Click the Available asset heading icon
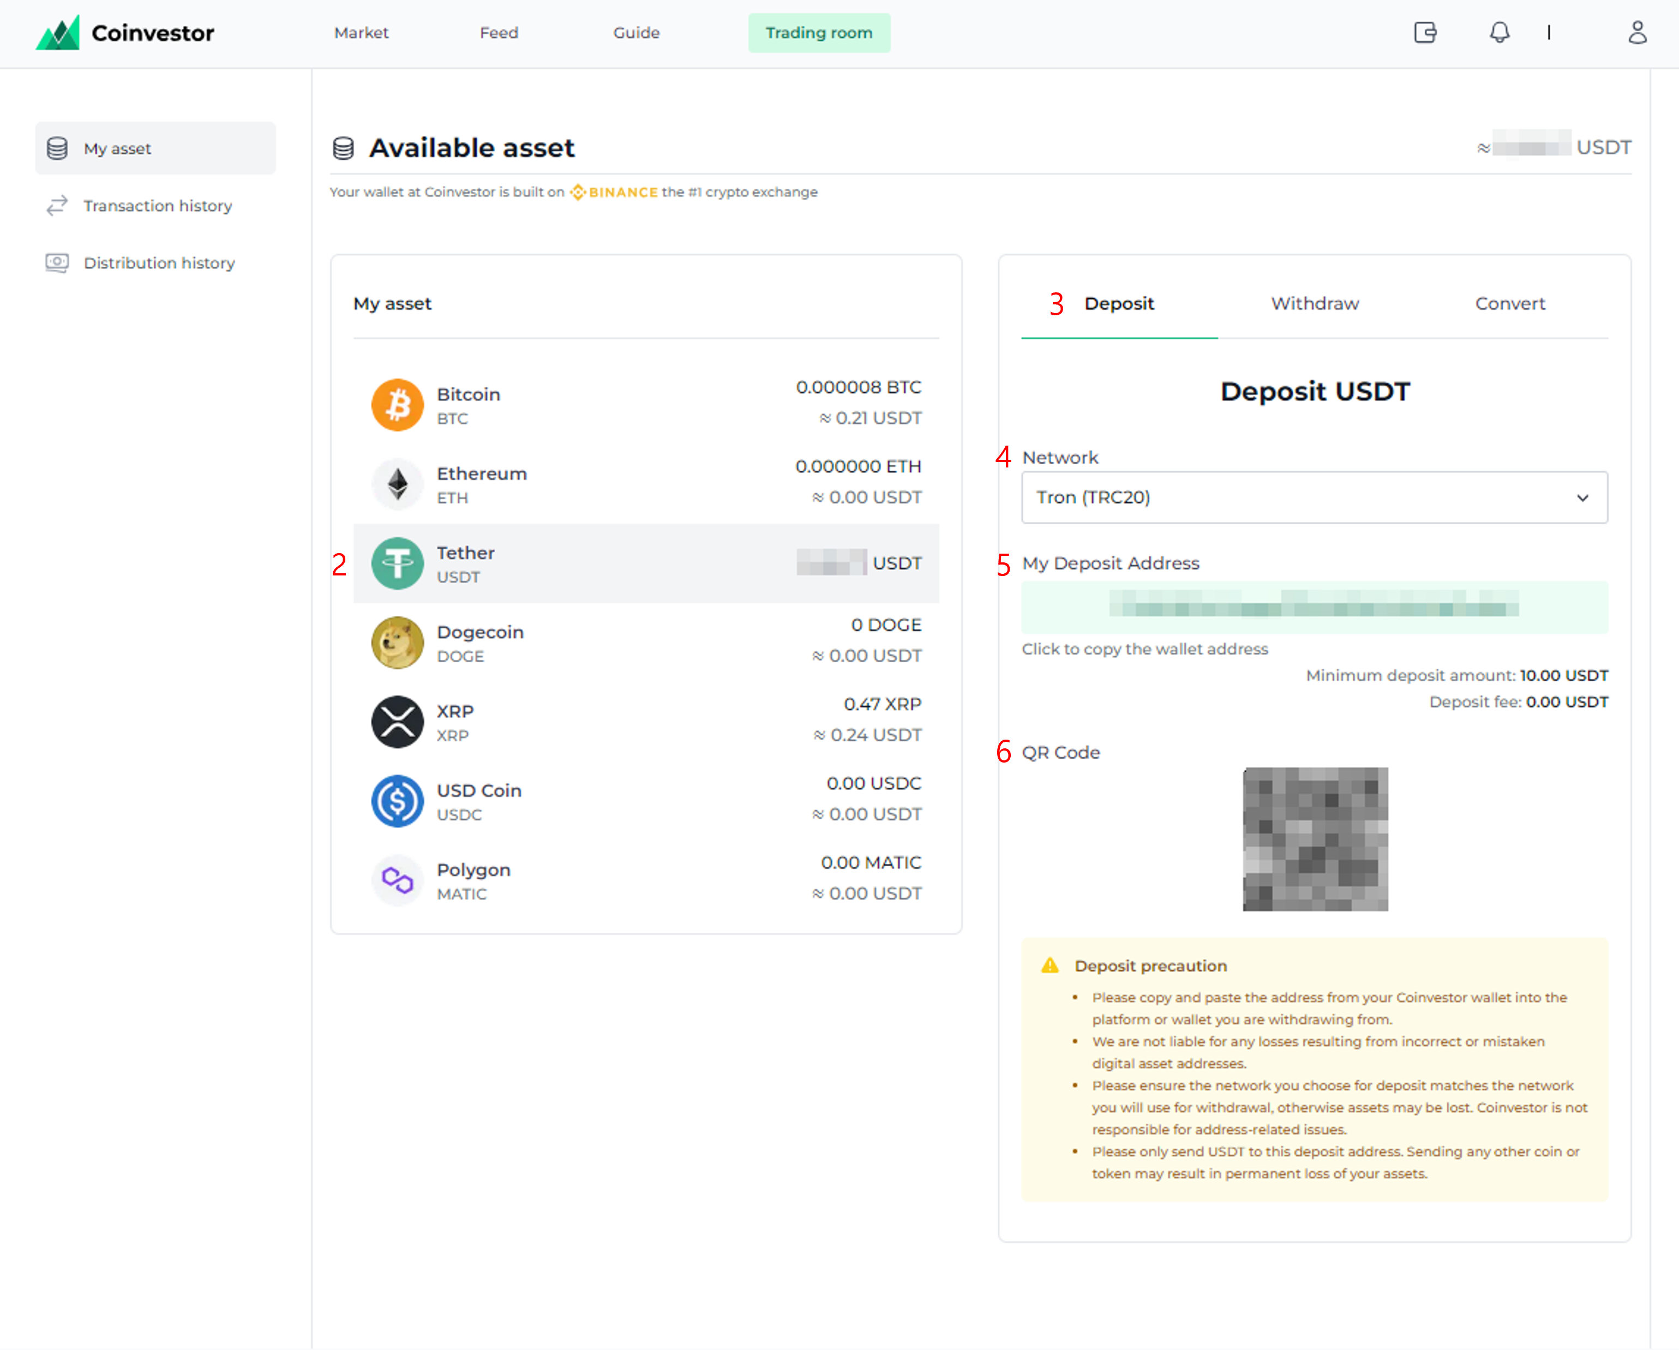Viewport: 1679px width, 1350px height. (x=344, y=148)
